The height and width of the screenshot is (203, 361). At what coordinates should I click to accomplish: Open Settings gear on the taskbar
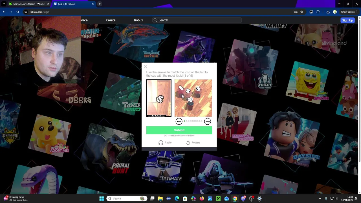click(259, 198)
